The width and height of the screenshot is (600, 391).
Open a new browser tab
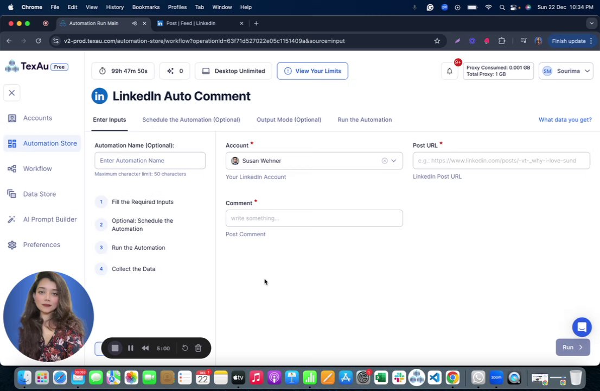click(256, 23)
